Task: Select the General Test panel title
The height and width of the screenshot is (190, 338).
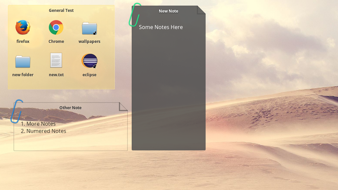Action: click(x=61, y=10)
